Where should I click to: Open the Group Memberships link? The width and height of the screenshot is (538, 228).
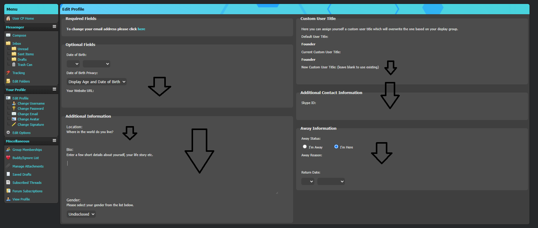27,150
